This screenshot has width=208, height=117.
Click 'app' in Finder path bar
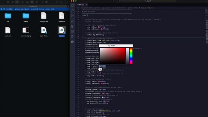click(x=22, y=9)
